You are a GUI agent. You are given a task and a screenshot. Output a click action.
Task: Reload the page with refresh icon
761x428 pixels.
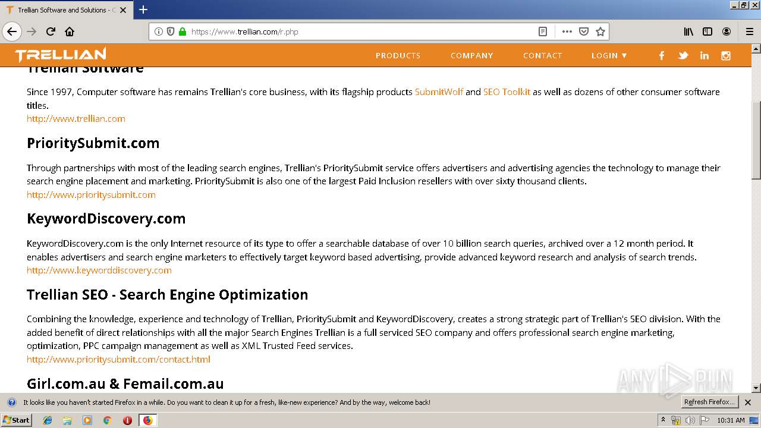click(x=51, y=32)
